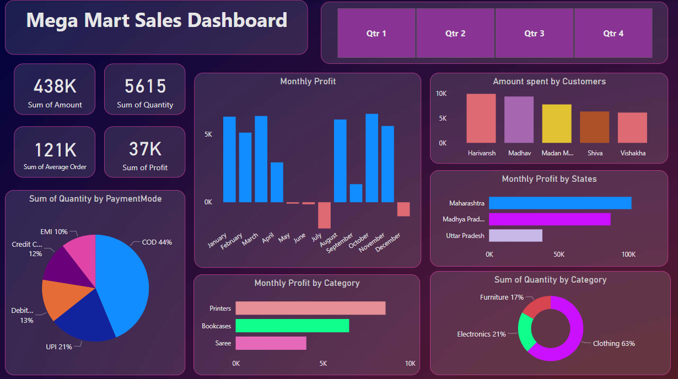Image resolution: width=678 pixels, height=379 pixels.
Task: Click the Sum of Amount KPI card
Action: pos(55,89)
